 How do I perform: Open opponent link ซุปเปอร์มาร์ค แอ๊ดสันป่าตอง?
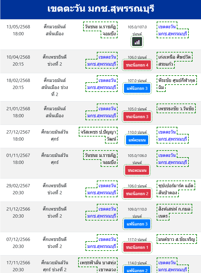point(176,189)
